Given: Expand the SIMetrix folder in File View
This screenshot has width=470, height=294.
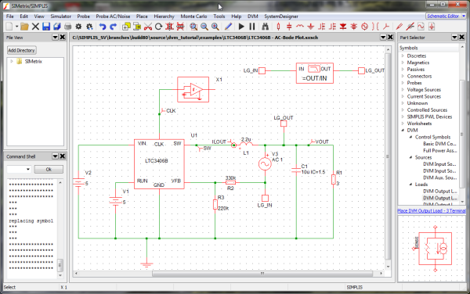Looking at the screenshot, I should [12, 61].
